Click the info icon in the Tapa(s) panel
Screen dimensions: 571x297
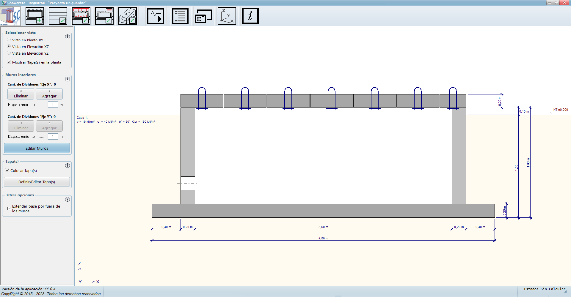pos(68,165)
